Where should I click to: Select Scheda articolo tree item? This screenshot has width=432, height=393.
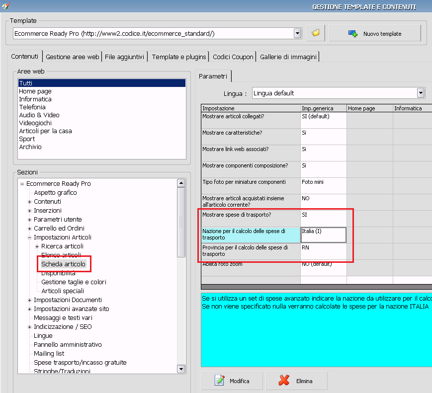point(63,264)
